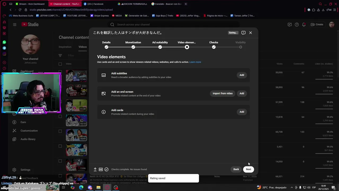Click the YouTube Studio logo

pyautogui.click(x=30, y=24)
